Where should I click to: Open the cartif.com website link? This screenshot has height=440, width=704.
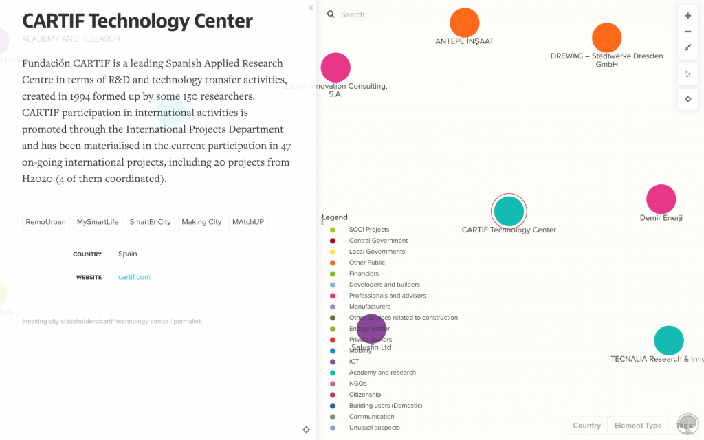[134, 277]
